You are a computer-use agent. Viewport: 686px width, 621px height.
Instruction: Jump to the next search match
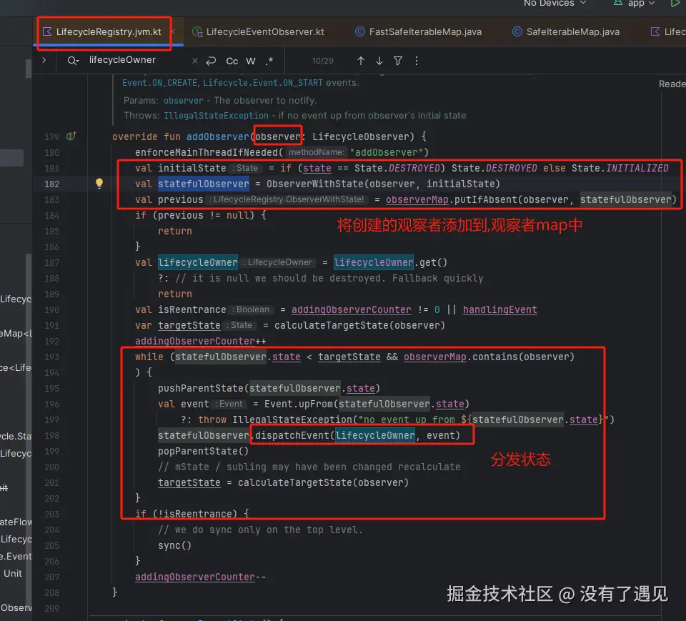click(x=379, y=61)
